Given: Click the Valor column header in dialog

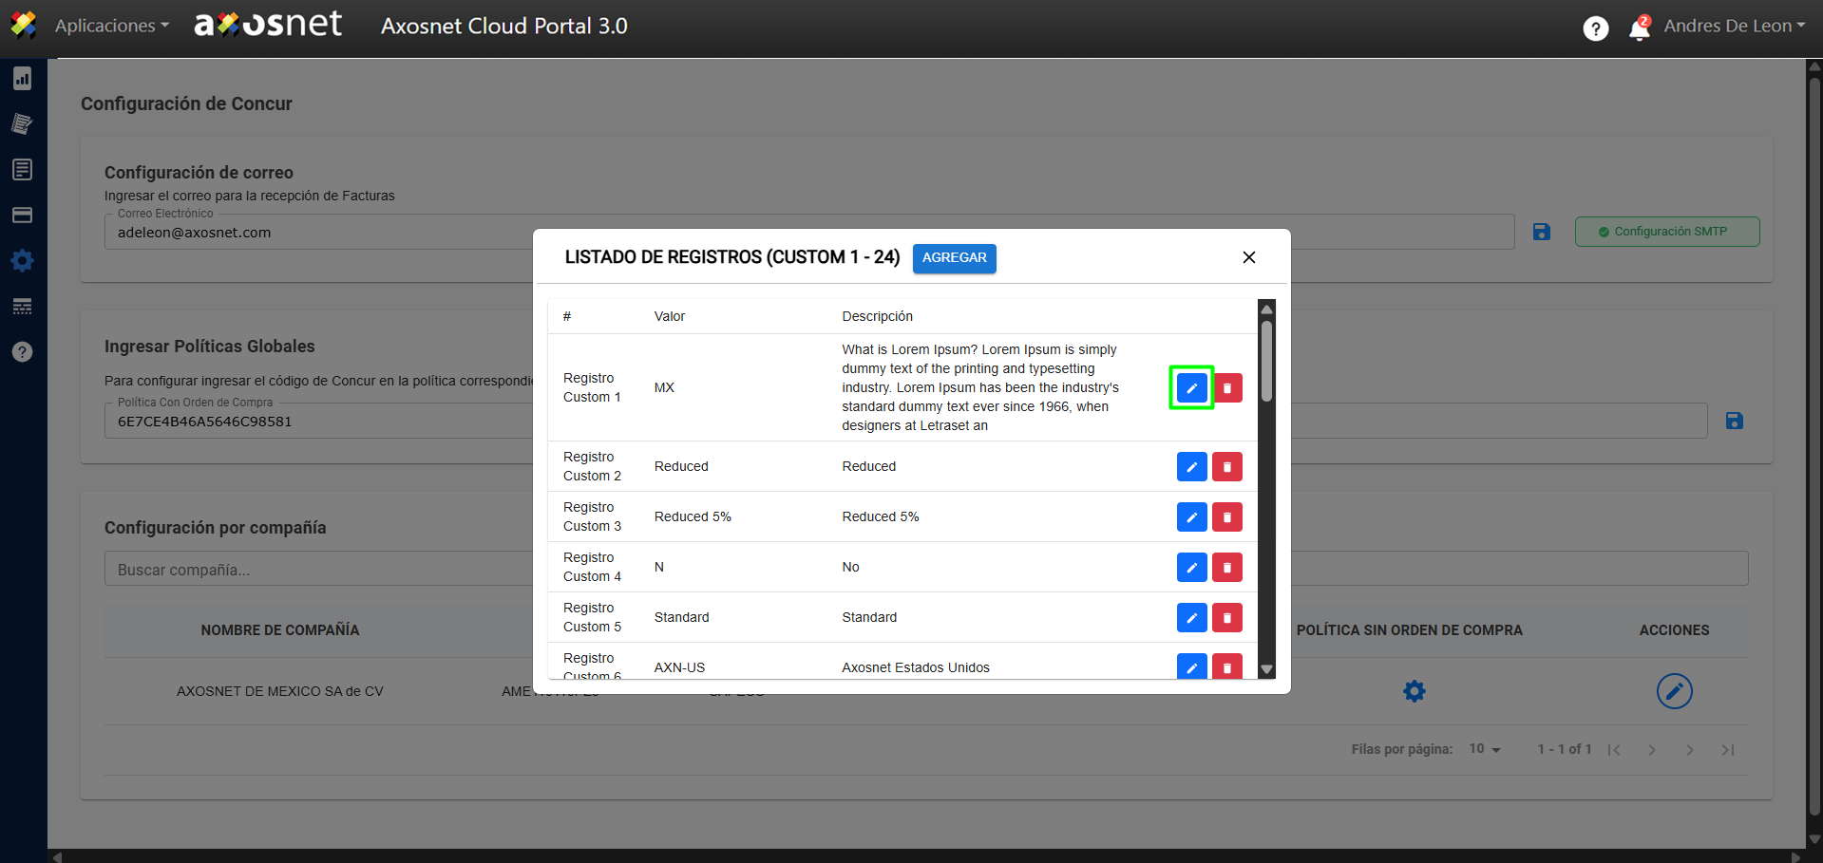Looking at the screenshot, I should click(670, 316).
